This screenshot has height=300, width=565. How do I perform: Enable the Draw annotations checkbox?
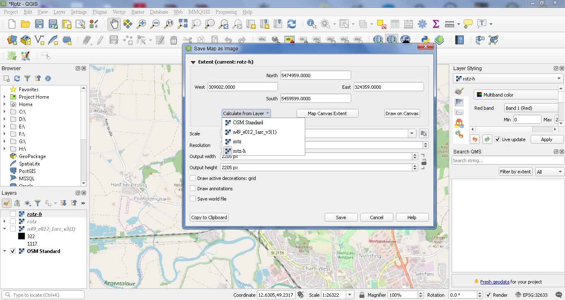coord(193,189)
